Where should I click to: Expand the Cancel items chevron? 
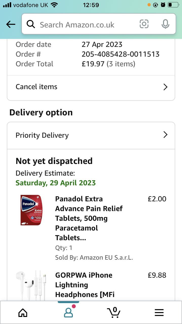(165, 87)
